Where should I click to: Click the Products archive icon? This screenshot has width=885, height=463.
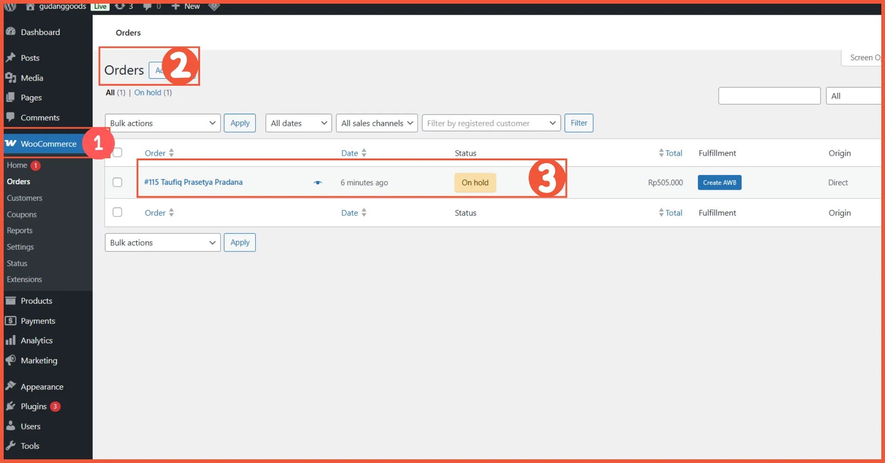tap(11, 301)
